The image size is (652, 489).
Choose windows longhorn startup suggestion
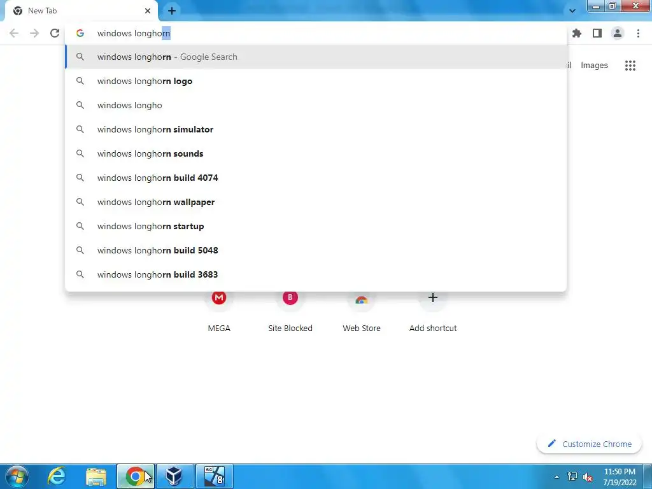tap(316, 226)
